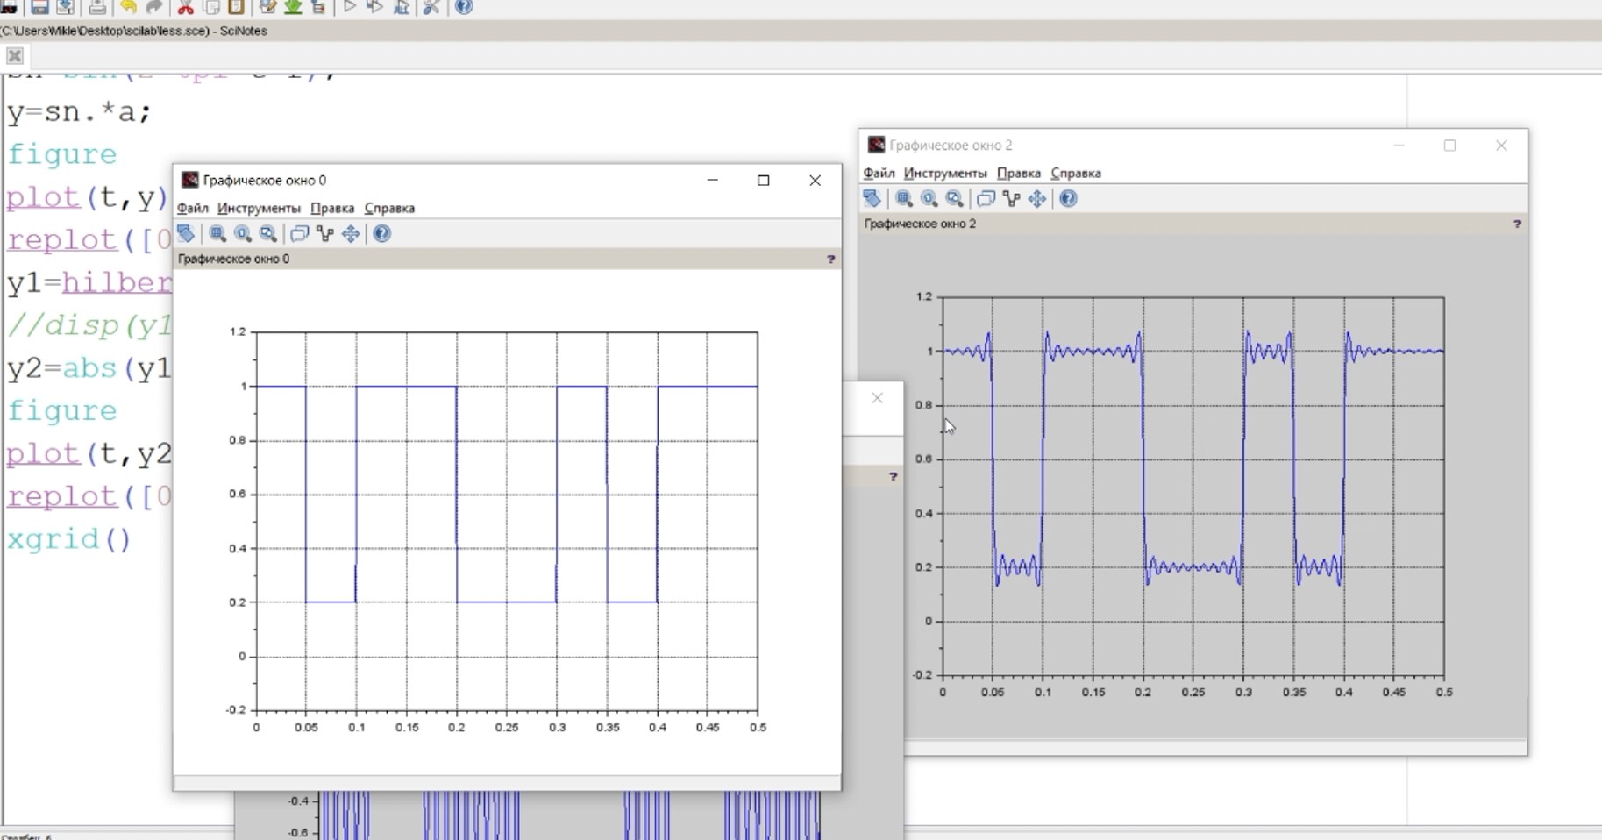The image size is (1602, 840).
Task: Click the Copy icon in SciNotes toolbar
Action: (211, 7)
